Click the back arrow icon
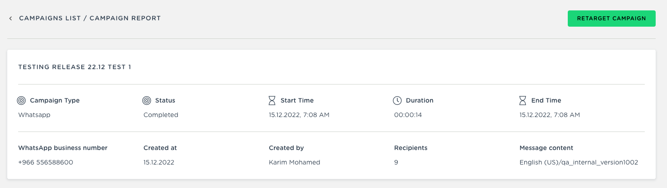Image resolution: width=667 pixels, height=188 pixels. pos(10,19)
